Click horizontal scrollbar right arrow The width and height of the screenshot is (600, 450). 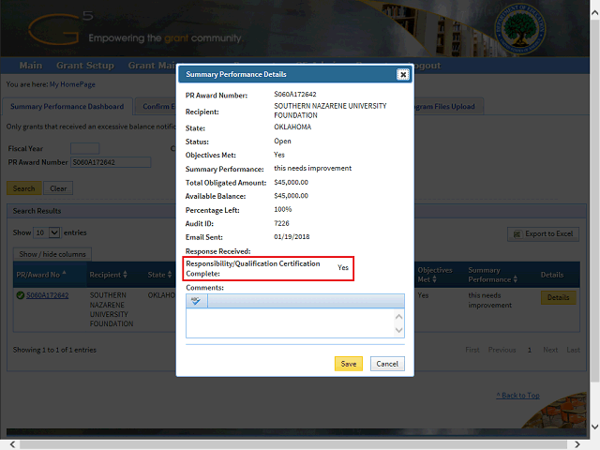tap(577, 444)
